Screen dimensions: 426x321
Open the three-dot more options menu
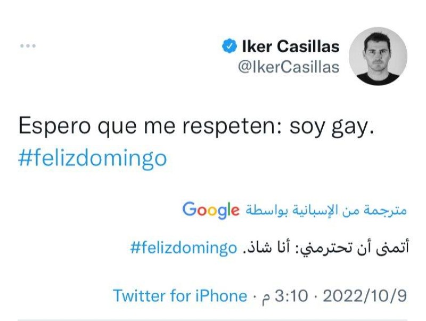[27, 46]
